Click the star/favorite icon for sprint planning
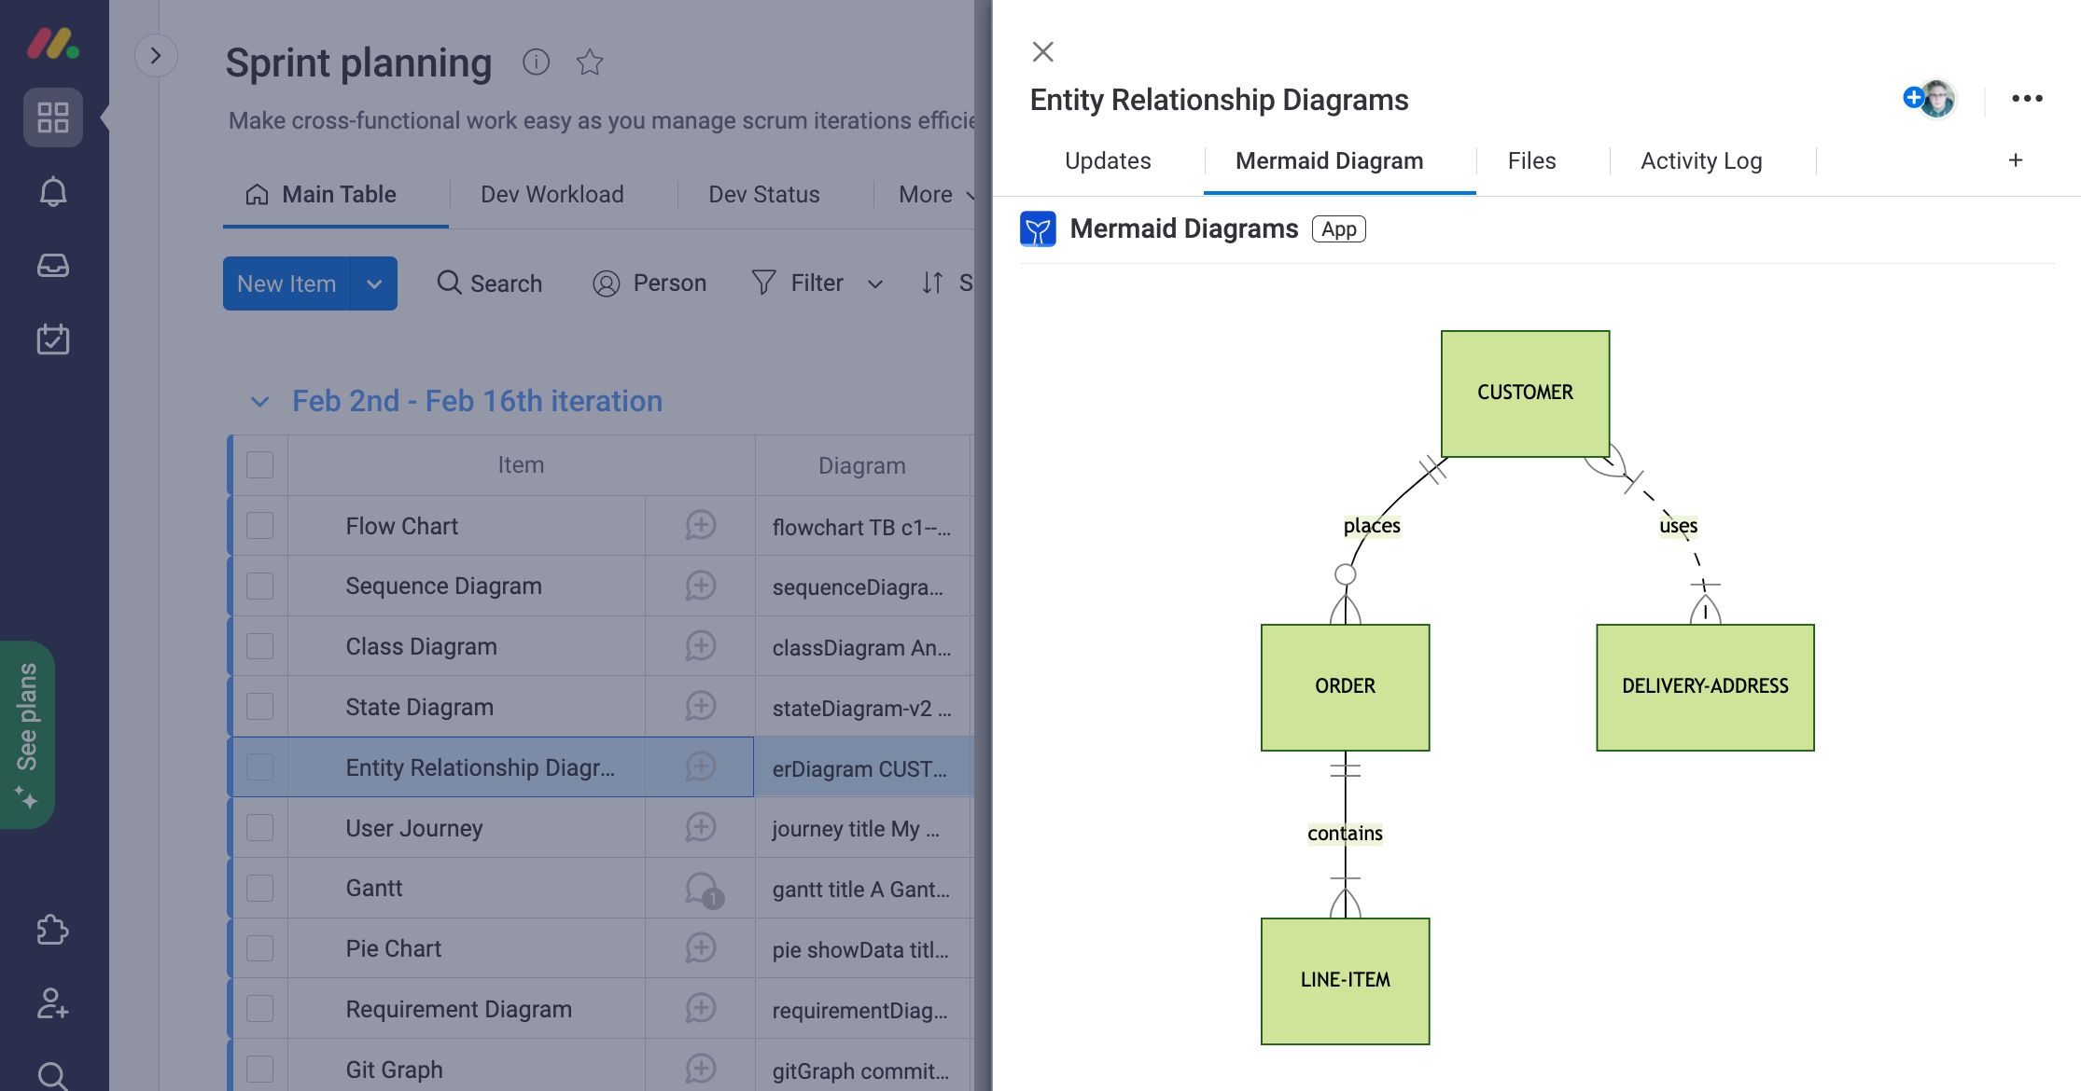Image resolution: width=2081 pixels, height=1091 pixels. pyautogui.click(x=589, y=62)
